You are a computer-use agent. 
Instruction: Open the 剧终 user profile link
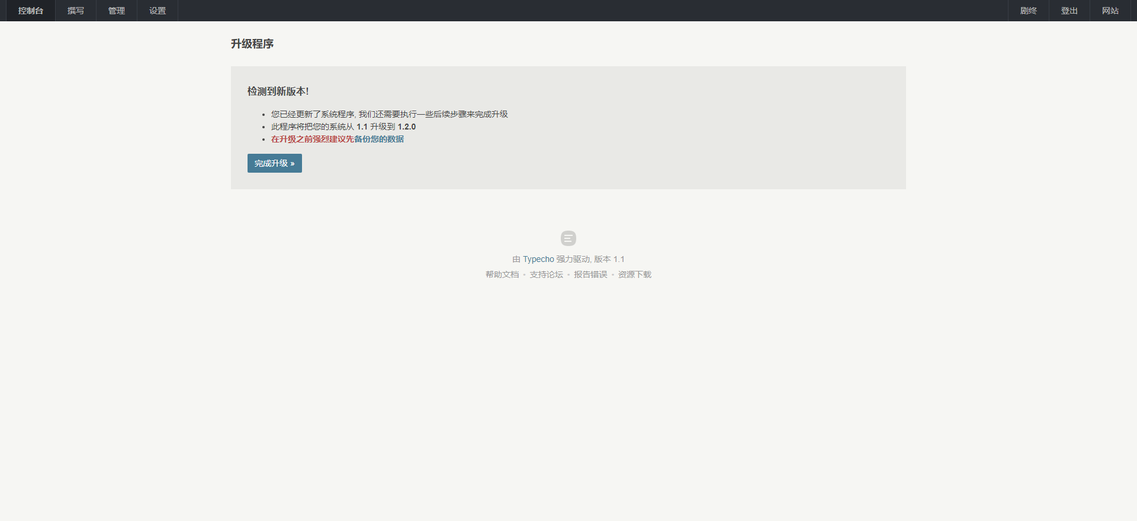point(1028,11)
